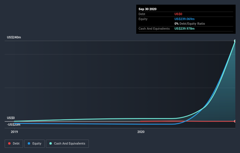The height and width of the screenshot is (153, 240).
Task: Click the Cash value US$239.978m in tooltip
Action: [184, 29]
